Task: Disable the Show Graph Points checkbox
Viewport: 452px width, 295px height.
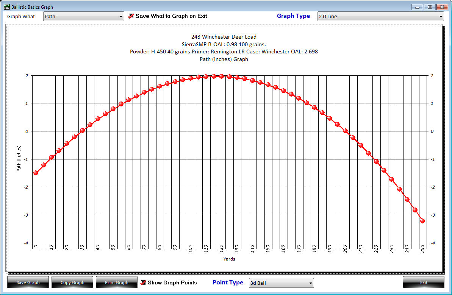Action: click(x=143, y=283)
